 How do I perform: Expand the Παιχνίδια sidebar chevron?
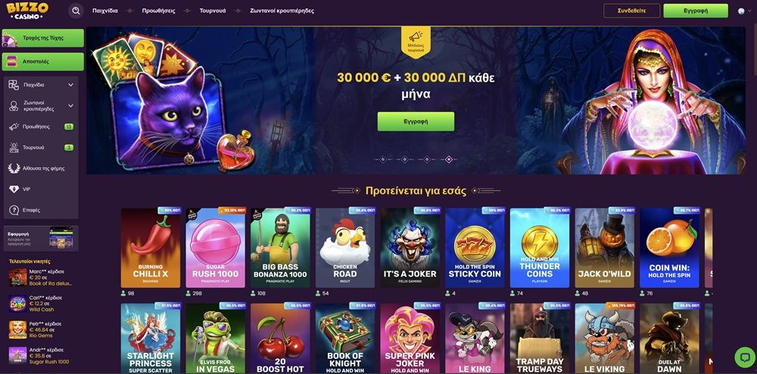(x=71, y=85)
